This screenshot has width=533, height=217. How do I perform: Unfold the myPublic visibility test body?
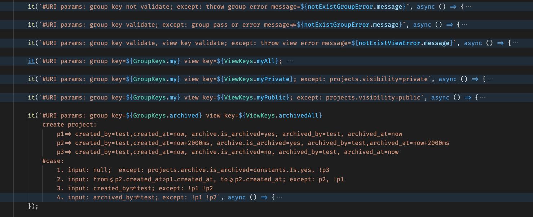click(x=483, y=97)
